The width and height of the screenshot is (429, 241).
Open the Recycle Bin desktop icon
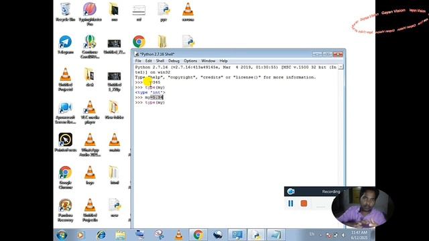coord(66,12)
